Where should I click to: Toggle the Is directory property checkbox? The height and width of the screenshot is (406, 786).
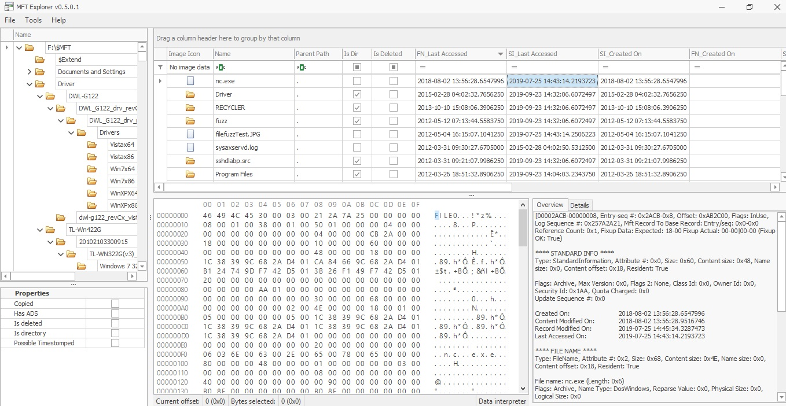click(115, 333)
